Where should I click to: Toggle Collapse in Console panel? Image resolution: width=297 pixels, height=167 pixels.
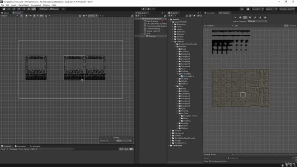coord(13,149)
